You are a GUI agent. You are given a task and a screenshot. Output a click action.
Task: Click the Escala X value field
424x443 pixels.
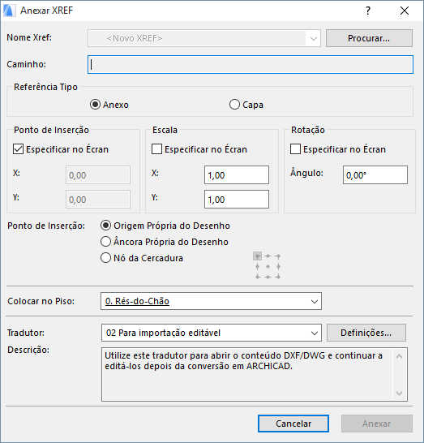237,175
